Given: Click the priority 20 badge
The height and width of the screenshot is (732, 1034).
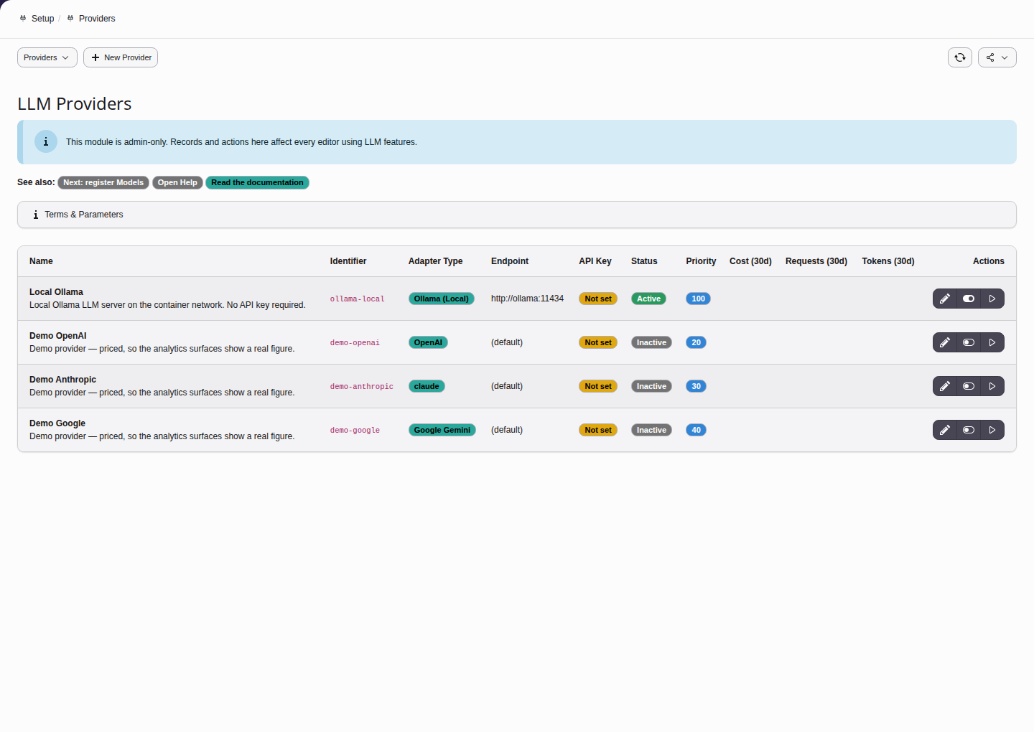Looking at the screenshot, I should tap(696, 342).
